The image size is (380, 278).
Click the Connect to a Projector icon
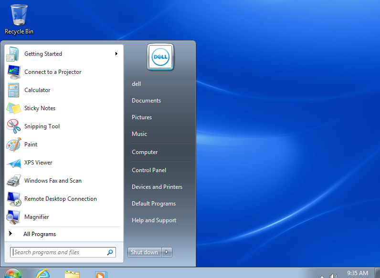(13, 72)
